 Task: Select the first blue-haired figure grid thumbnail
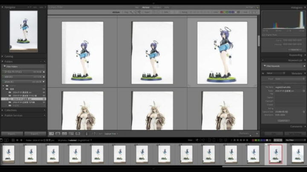tap(82, 53)
